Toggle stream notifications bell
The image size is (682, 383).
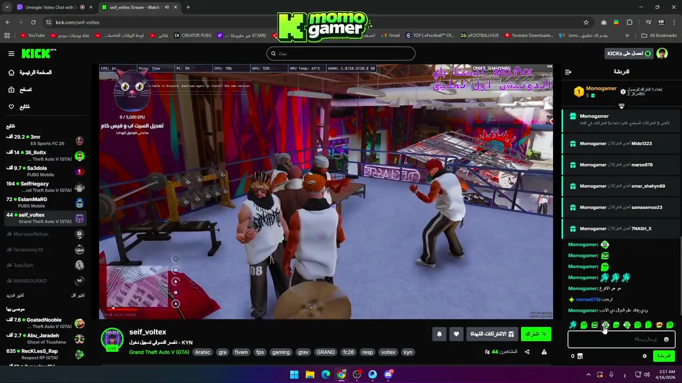pyautogui.click(x=439, y=334)
